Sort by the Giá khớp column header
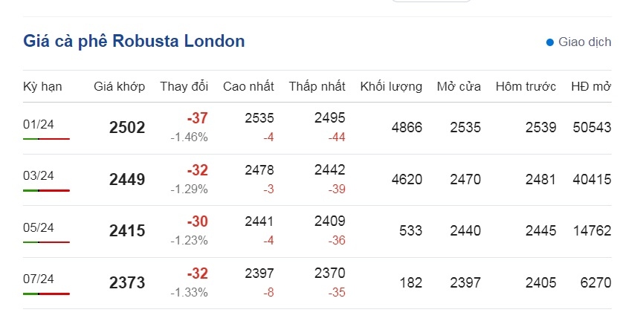 click(120, 86)
